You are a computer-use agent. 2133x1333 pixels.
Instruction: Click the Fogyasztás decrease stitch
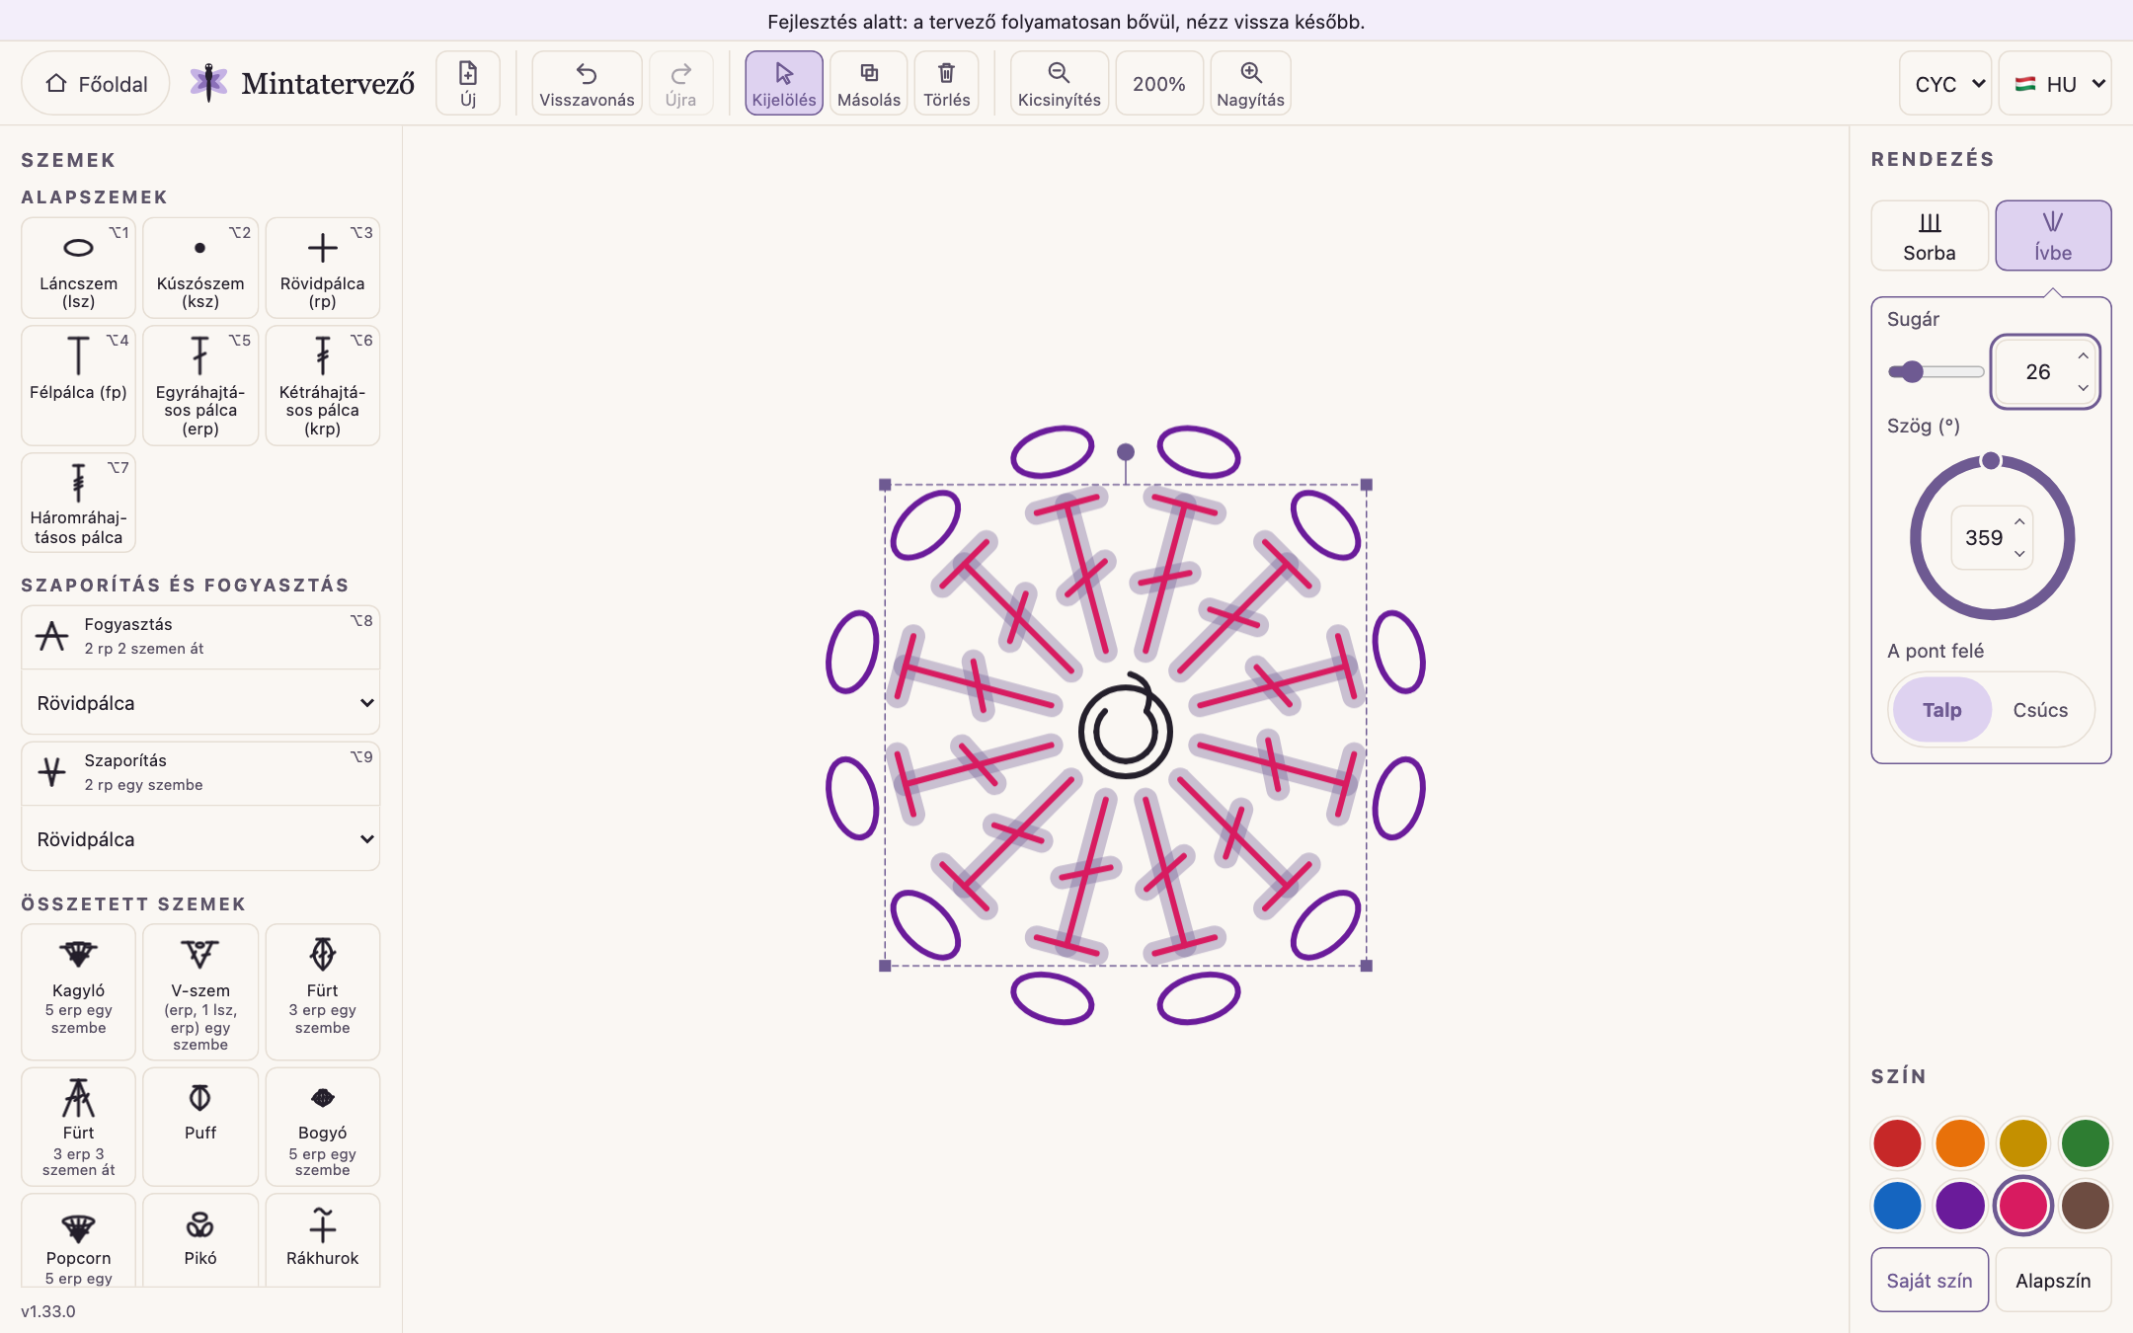(x=200, y=637)
